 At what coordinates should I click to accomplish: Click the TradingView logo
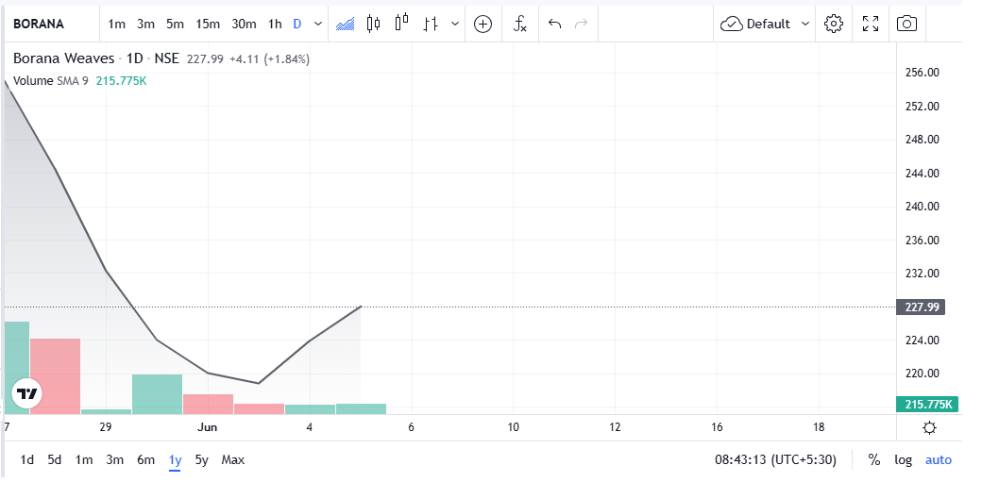click(x=27, y=394)
